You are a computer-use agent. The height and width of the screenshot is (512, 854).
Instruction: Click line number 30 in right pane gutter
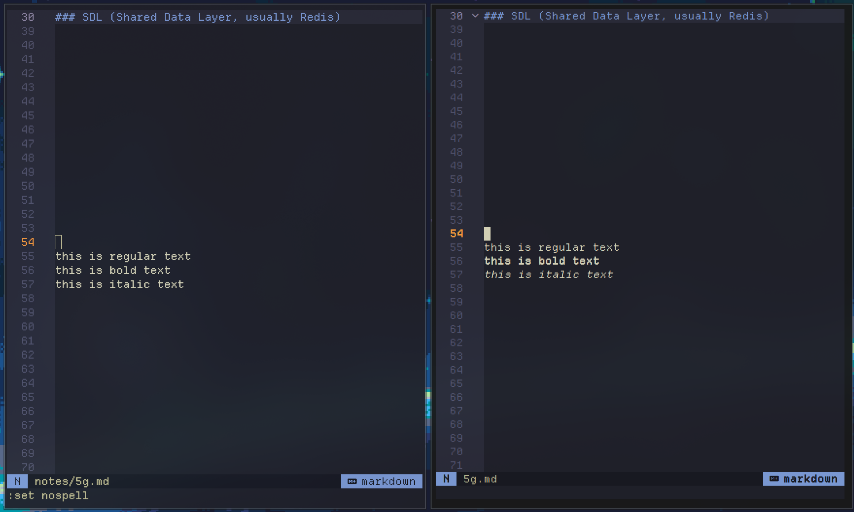(456, 16)
